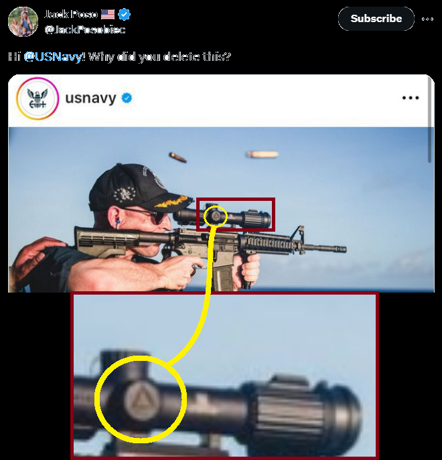Click the large yellow circled triangle emblem
The height and width of the screenshot is (460, 442).
(141, 400)
